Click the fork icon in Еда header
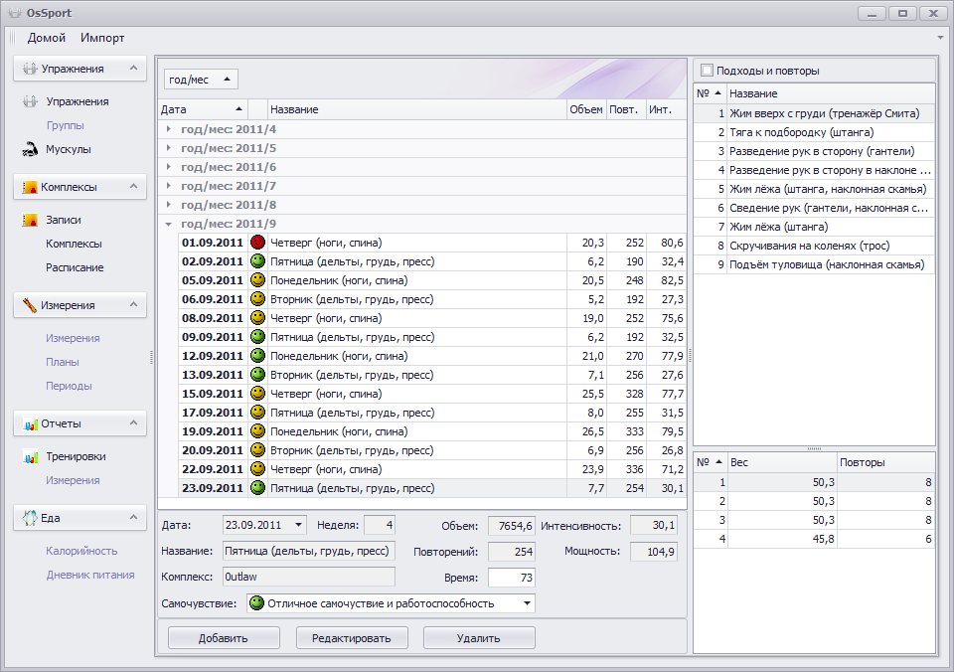Image resolution: width=954 pixels, height=672 pixels. pos(29,518)
